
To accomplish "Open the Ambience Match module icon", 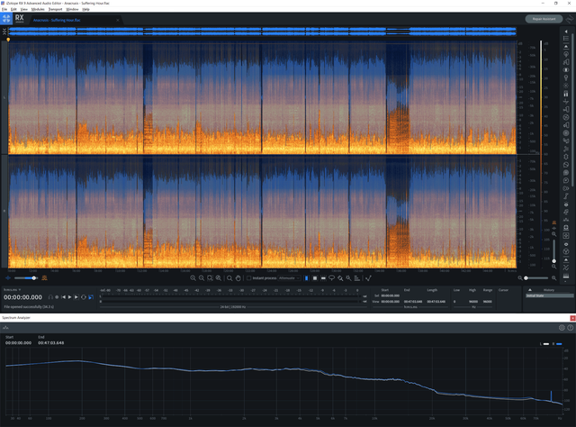I will [x=566, y=54].
